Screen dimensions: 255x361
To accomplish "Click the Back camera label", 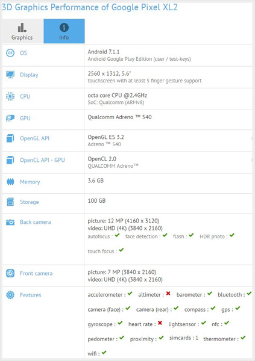I will (x=36, y=222).
